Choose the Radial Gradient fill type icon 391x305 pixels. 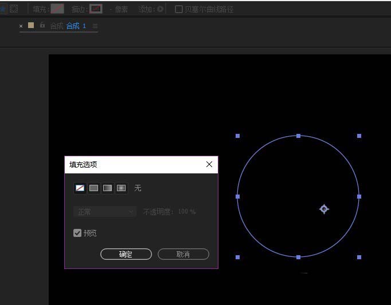pyautogui.click(x=121, y=188)
